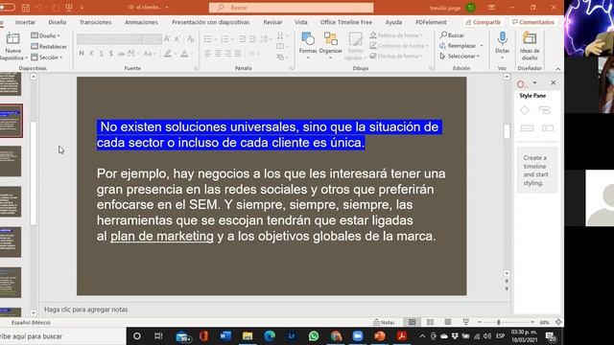Click the Save icon in the title bar
This screenshot has height=345, width=614.
point(26,8)
